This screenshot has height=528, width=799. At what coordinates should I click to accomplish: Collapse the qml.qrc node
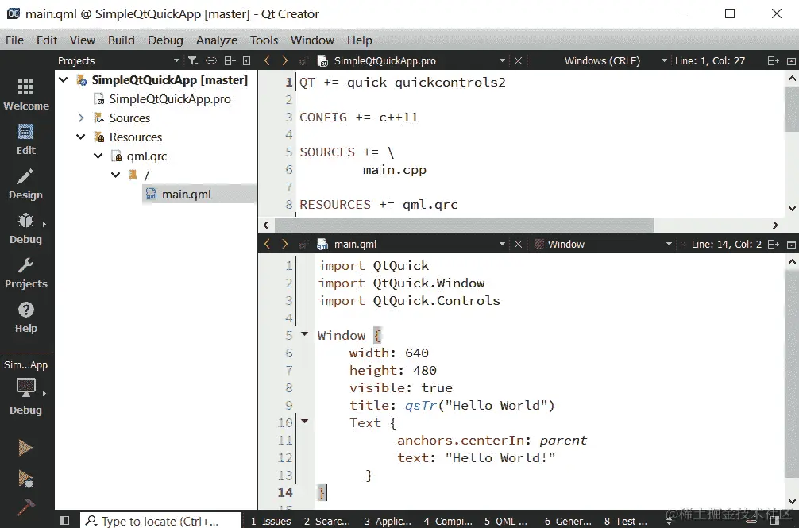(98, 156)
